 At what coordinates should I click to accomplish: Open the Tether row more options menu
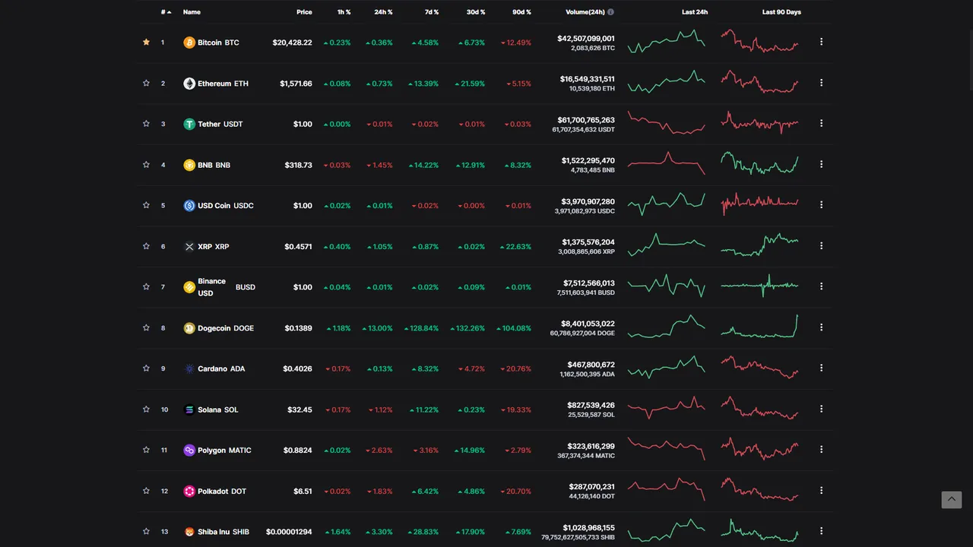(x=821, y=123)
